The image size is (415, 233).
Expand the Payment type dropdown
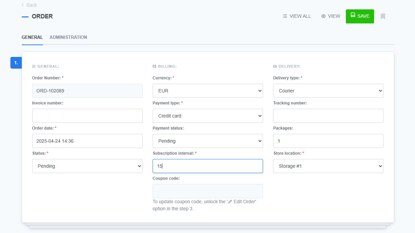click(x=207, y=115)
